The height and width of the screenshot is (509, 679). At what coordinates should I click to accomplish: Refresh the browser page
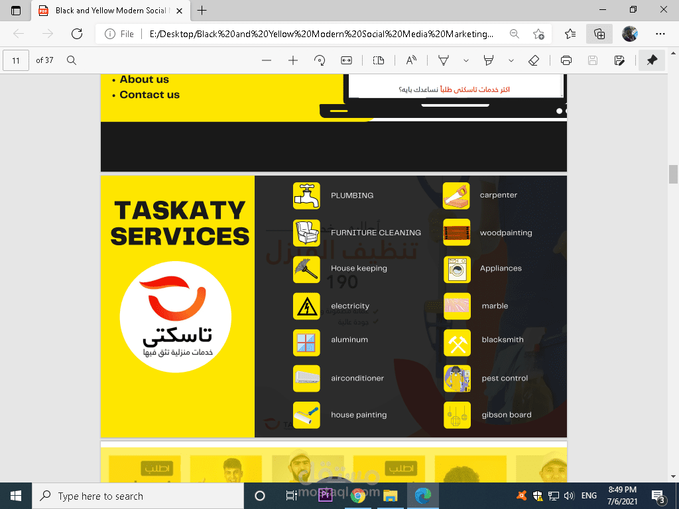pyautogui.click(x=77, y=34)
